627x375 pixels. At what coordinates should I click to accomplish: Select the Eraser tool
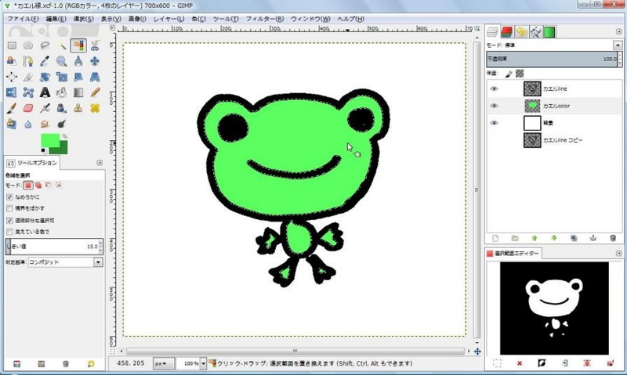pyautogui.click(x=28, y=108)
